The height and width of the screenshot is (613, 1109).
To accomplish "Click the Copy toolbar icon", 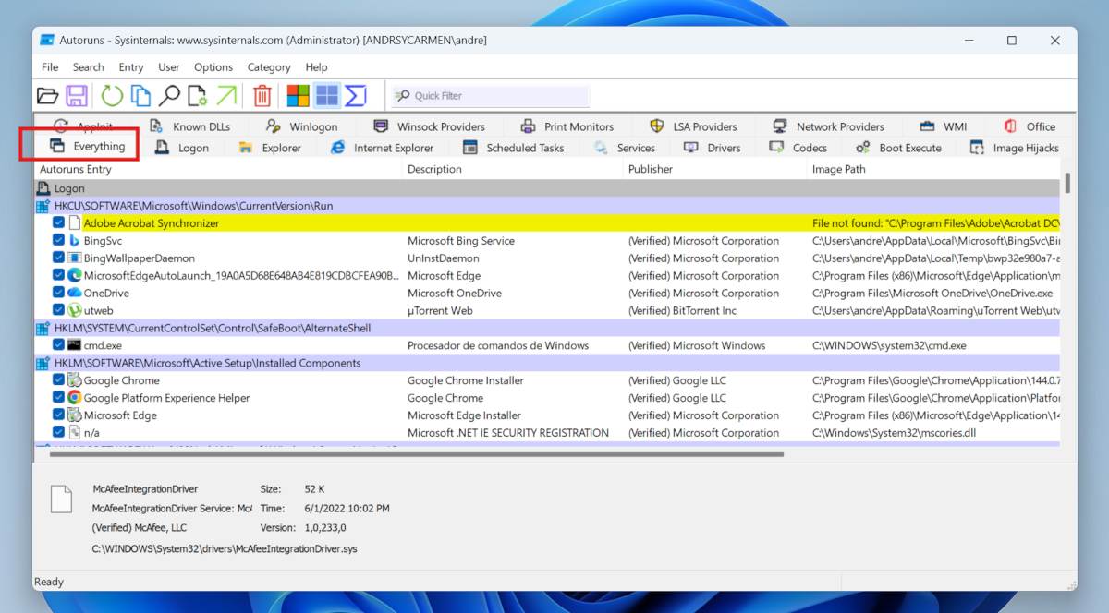I will (x=140, y=96).
